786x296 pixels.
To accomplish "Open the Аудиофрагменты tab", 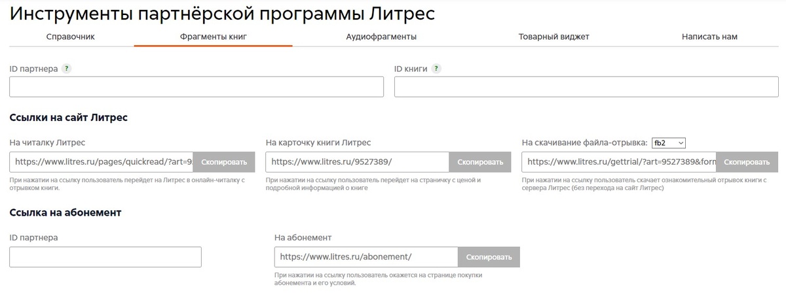I will pyautogui.click(x=381, y=37).
